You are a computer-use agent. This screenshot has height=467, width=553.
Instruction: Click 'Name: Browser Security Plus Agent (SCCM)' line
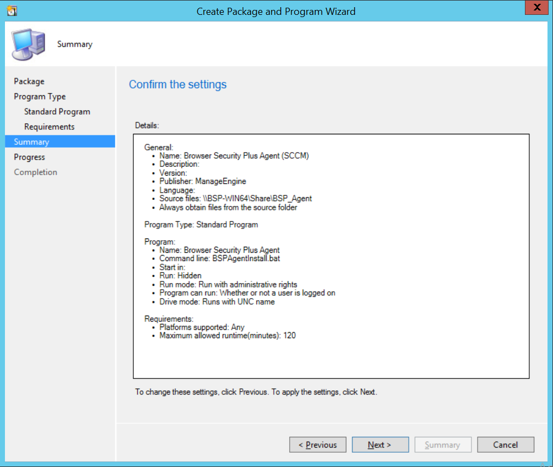[234, 155]
